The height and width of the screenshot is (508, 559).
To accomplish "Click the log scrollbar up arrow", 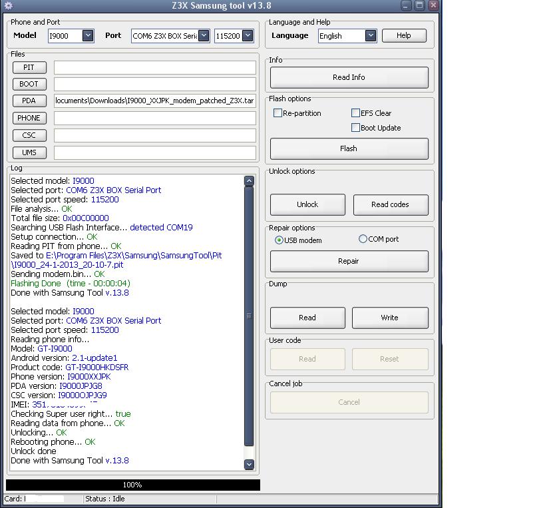I will click(249, 181).
